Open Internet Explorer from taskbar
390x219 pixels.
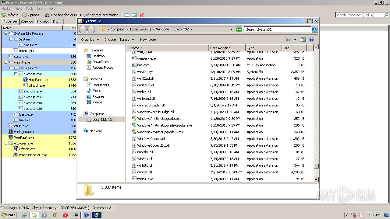point(24,215)
